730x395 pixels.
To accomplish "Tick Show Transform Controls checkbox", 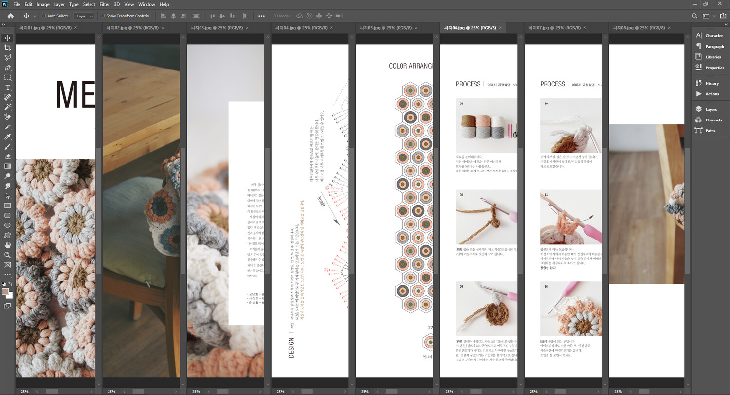I will (x=103, y=16).
